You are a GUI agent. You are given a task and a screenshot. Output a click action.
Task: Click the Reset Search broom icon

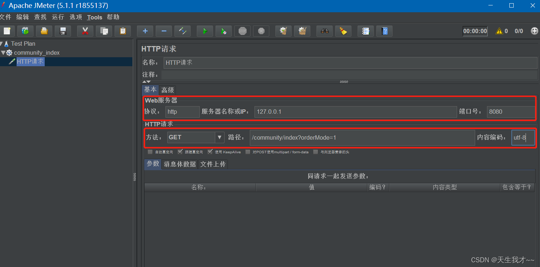pyautogui.click(x=343, y=31)
